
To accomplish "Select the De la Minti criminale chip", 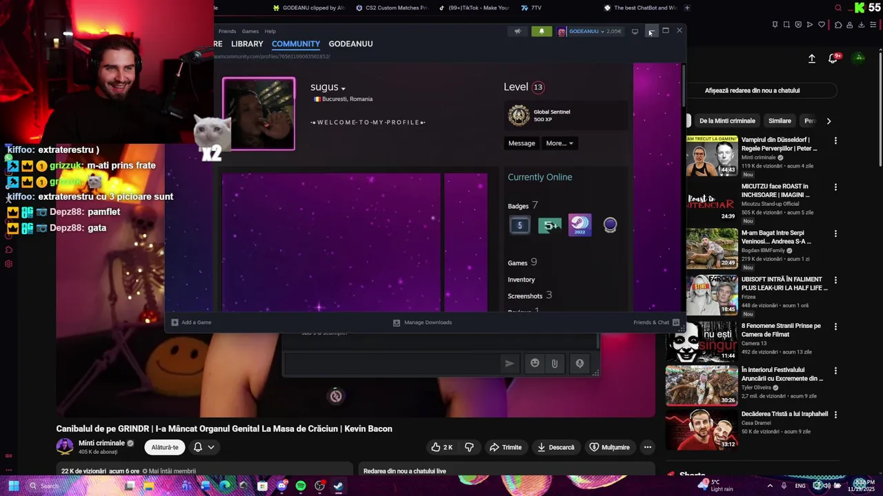I will point(727,121).
